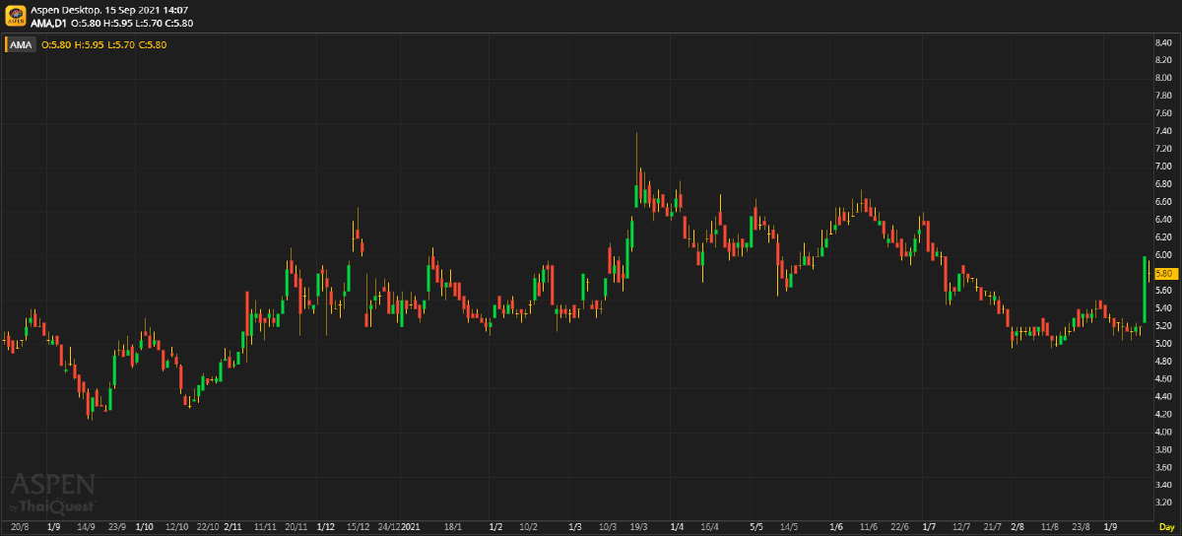This screenshot has width=1182, height=536.
Task: Click the 5.00 price axis label
Action: point(1162,344)
